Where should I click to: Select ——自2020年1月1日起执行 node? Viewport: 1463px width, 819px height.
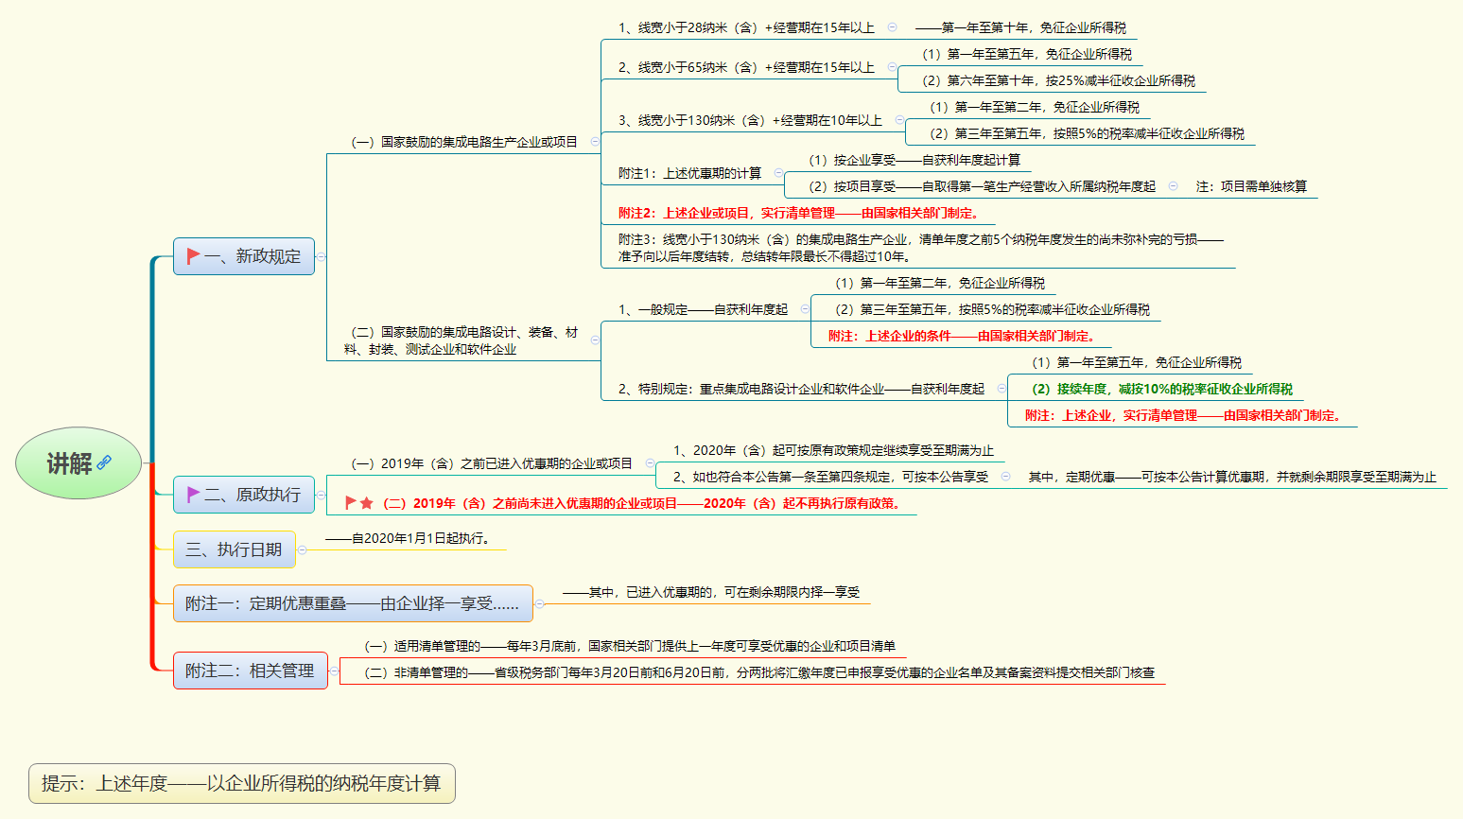409,538
